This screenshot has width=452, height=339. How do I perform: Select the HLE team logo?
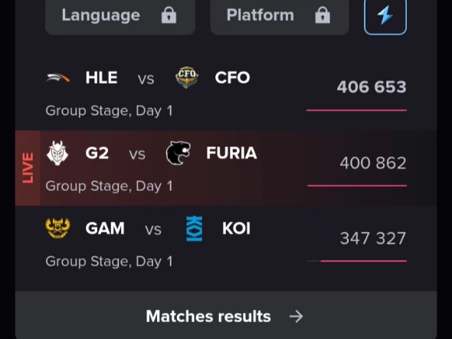[x=58, y=78]
